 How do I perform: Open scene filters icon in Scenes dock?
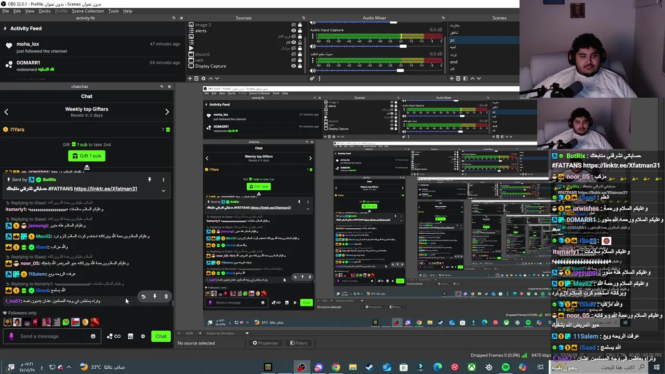click(x=465, y=78)
